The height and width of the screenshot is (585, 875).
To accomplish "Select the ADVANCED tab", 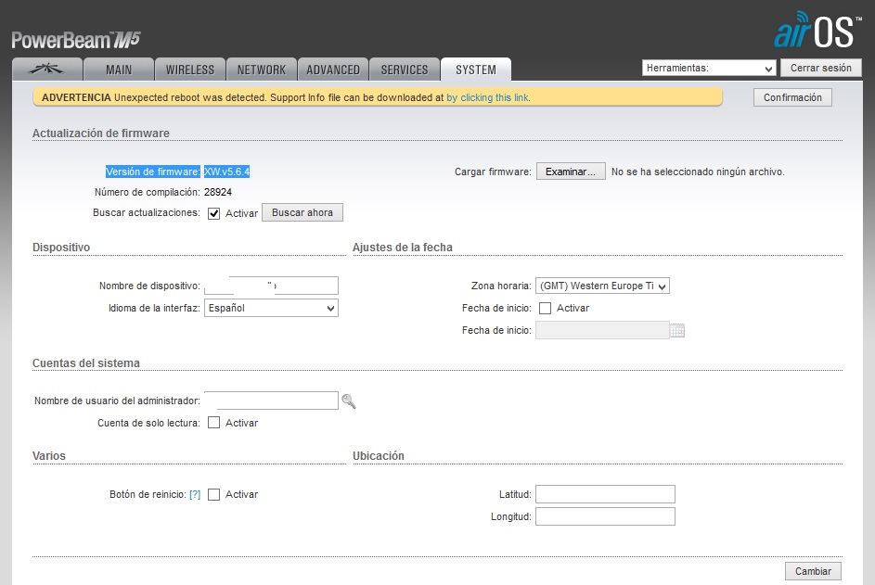I will 333,70.
